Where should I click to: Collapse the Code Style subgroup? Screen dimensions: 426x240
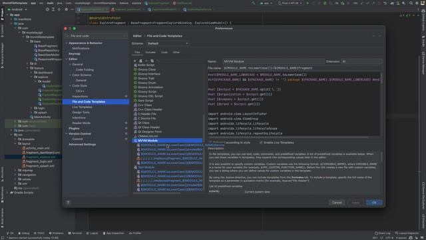(x=70, y=86)
